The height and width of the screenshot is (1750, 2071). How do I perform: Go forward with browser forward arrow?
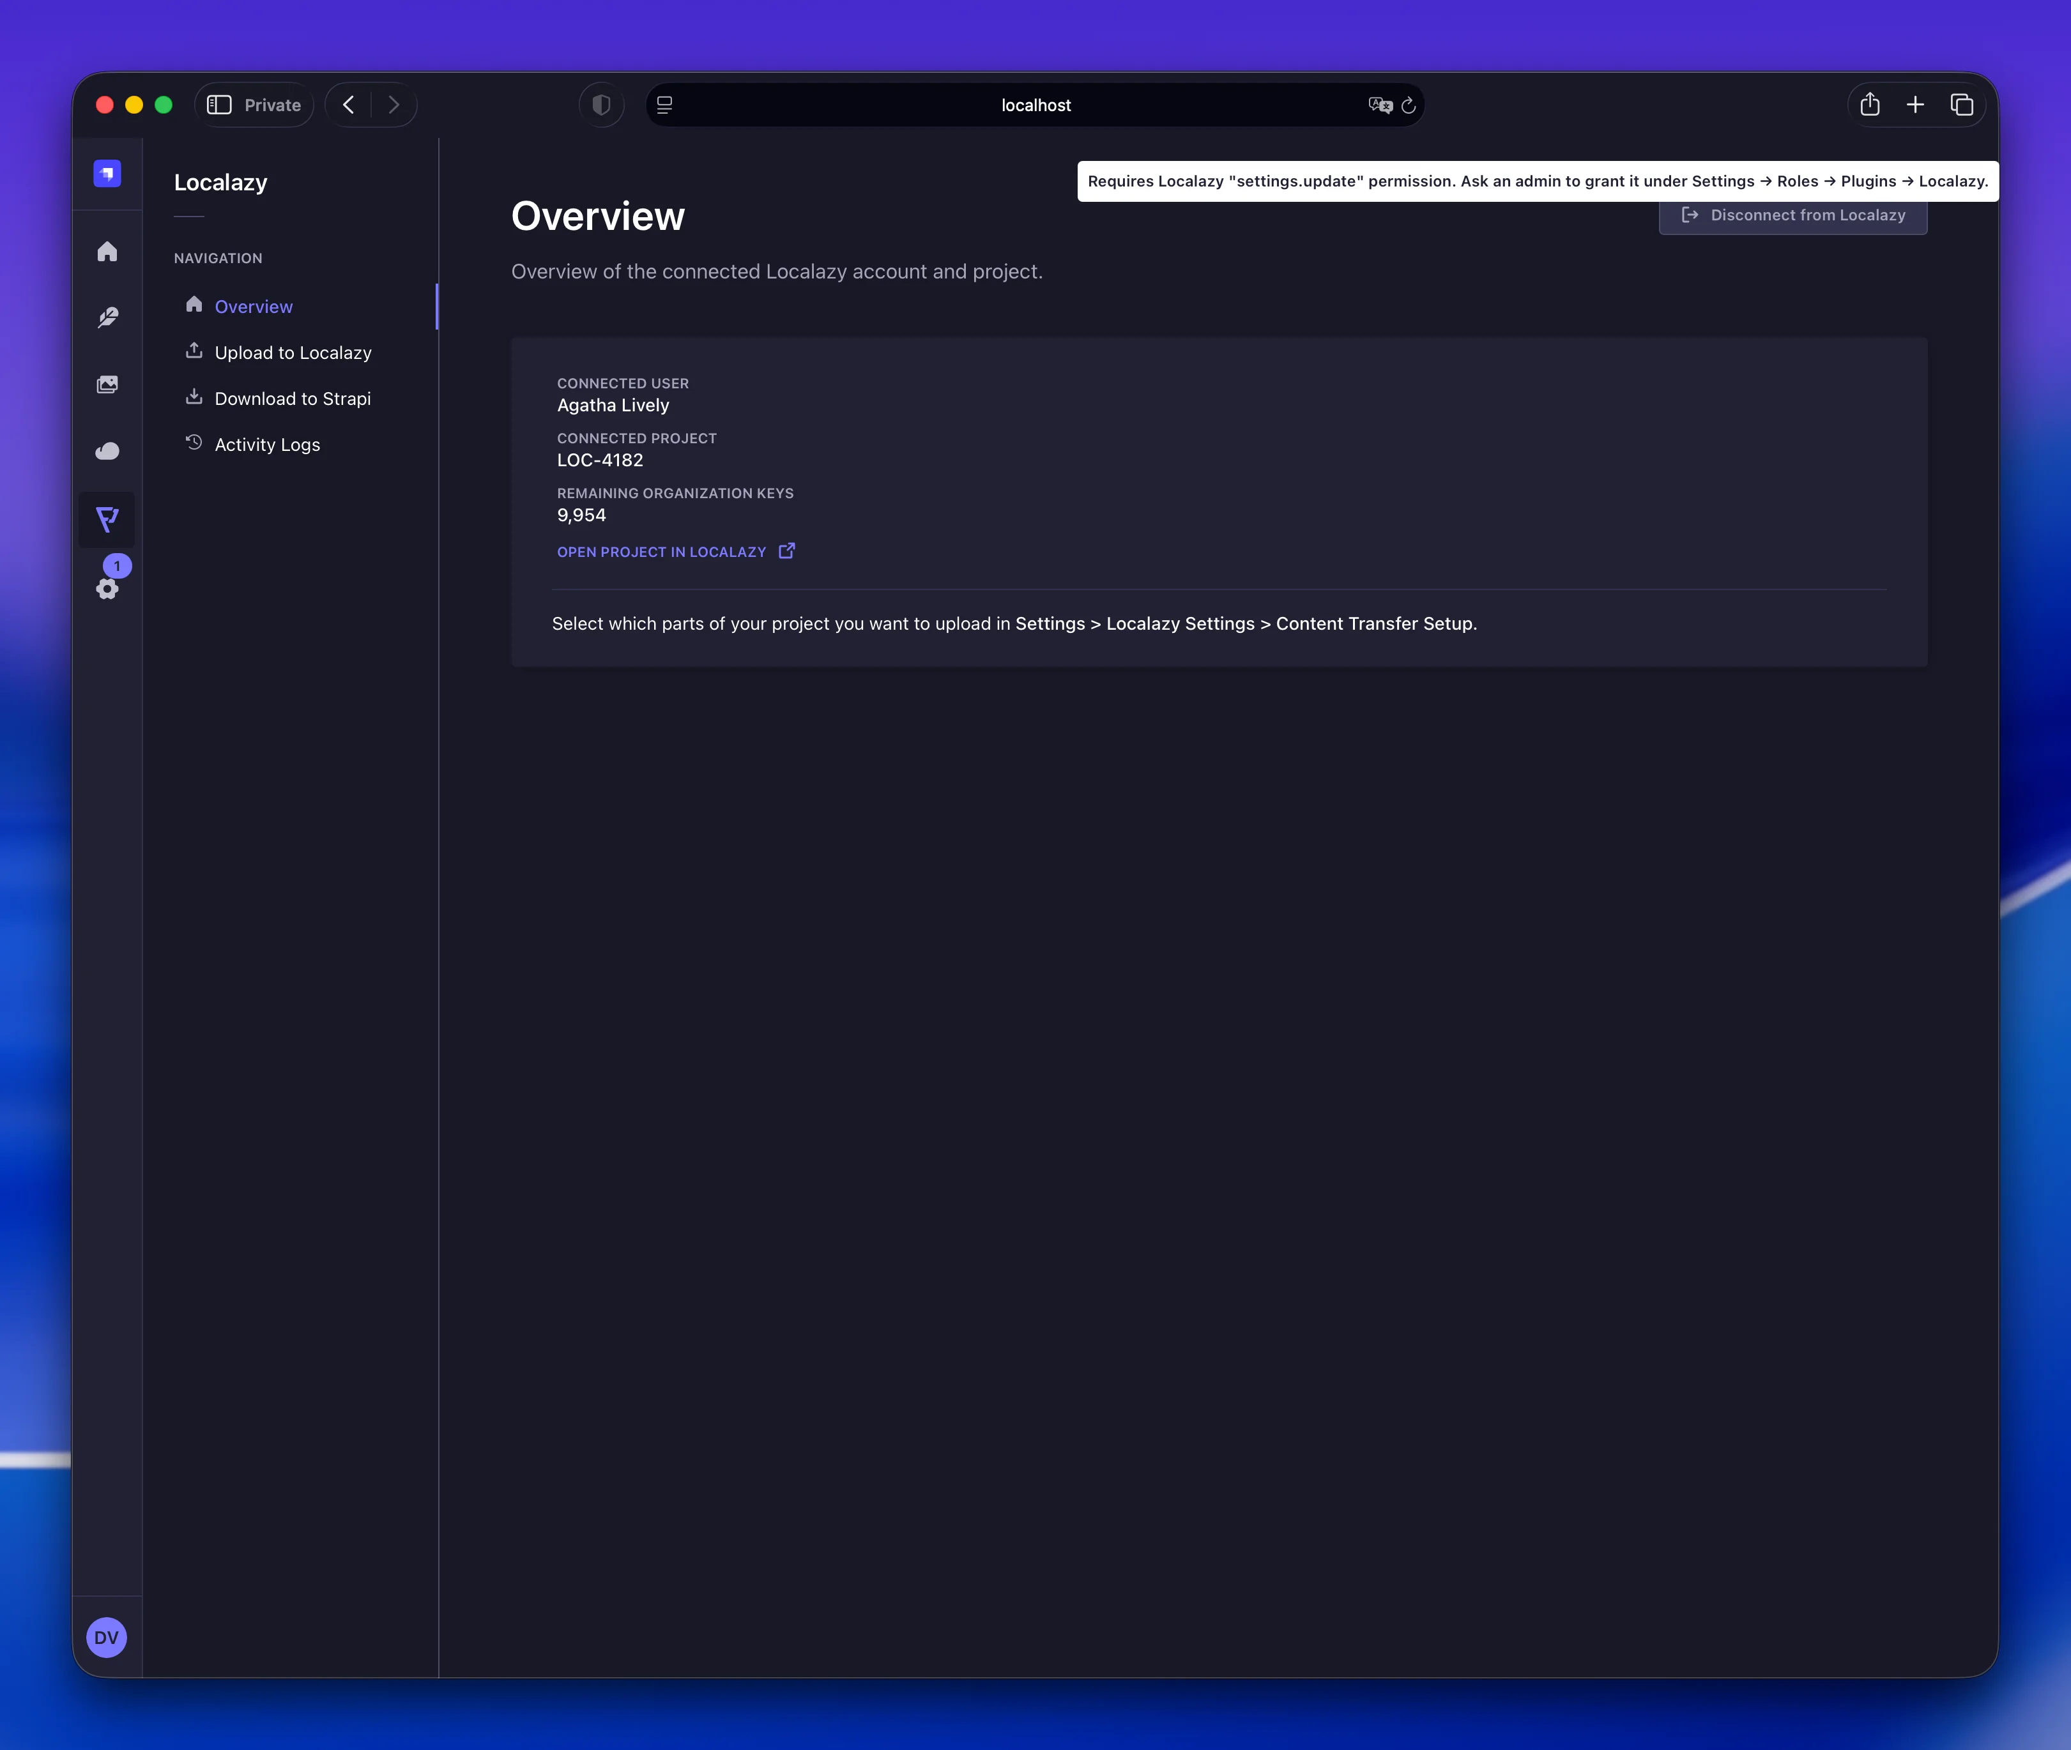[x=394, y=105]
